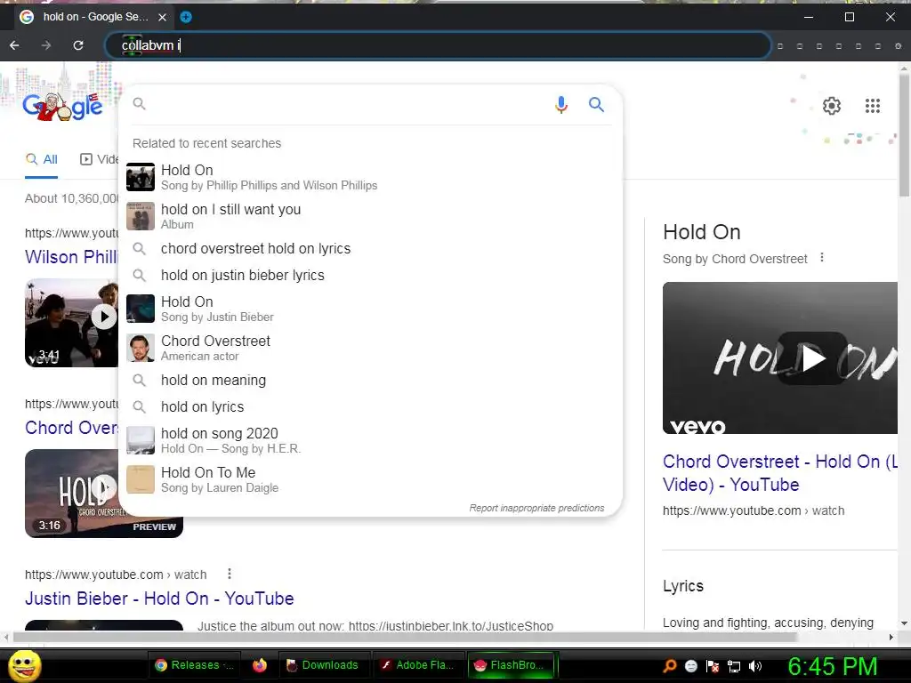Play the Hold On vevo video in the side panel
This screenshot has height=683, width=911.
(x=811, y=358)
